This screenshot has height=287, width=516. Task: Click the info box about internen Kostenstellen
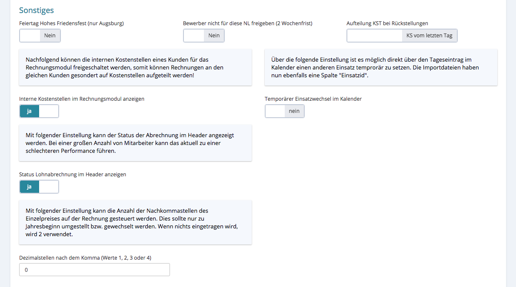(135, 67)
